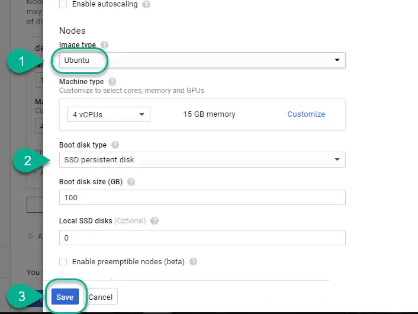Image resolution: width=418 pixels, height=314 pixels.
Task: Open the Ubuntu image type dropdown
Action: tap(202, 60)
